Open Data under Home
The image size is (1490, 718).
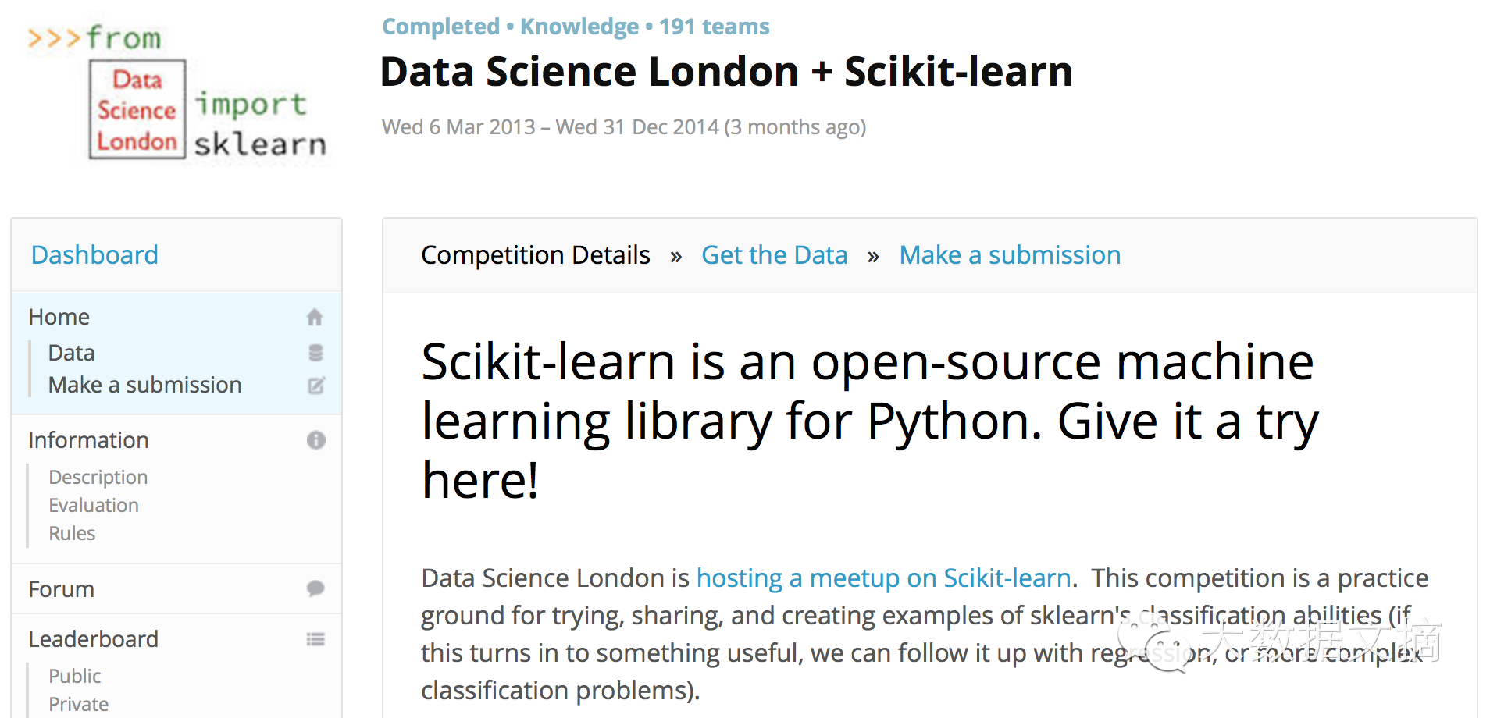point(71,353)
